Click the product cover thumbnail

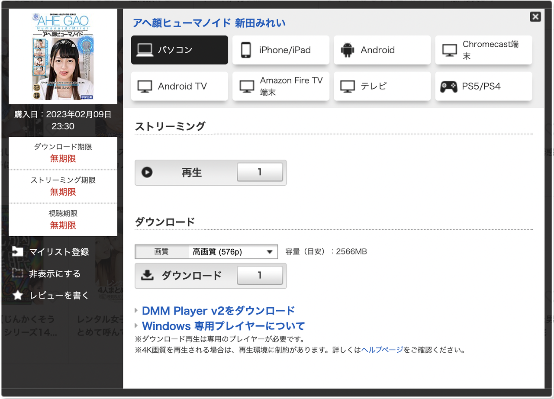pyautogui.click(x=63, y=57)
